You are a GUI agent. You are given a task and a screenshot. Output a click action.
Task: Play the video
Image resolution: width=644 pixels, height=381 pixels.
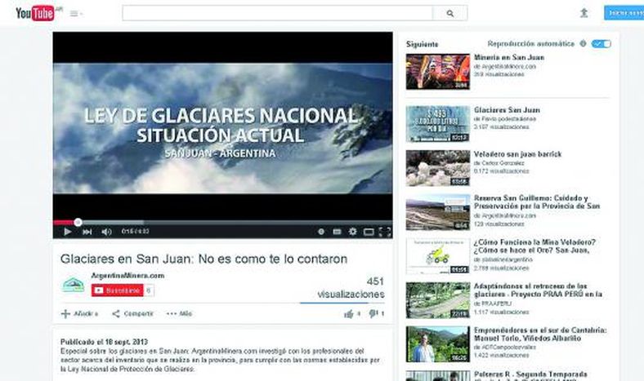(67, 232)
